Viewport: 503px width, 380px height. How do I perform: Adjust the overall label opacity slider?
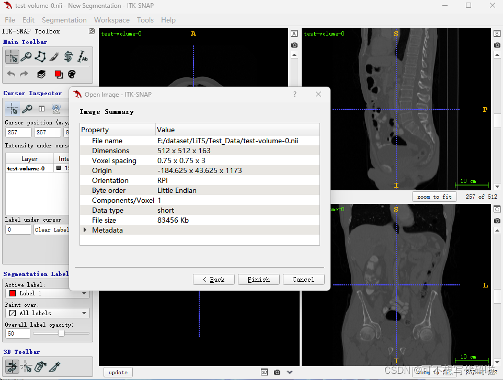coord(61,333)
